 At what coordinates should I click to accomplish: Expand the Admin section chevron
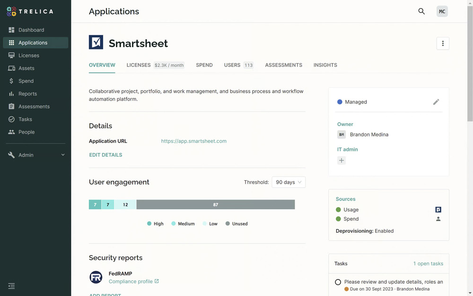[63, 155]
